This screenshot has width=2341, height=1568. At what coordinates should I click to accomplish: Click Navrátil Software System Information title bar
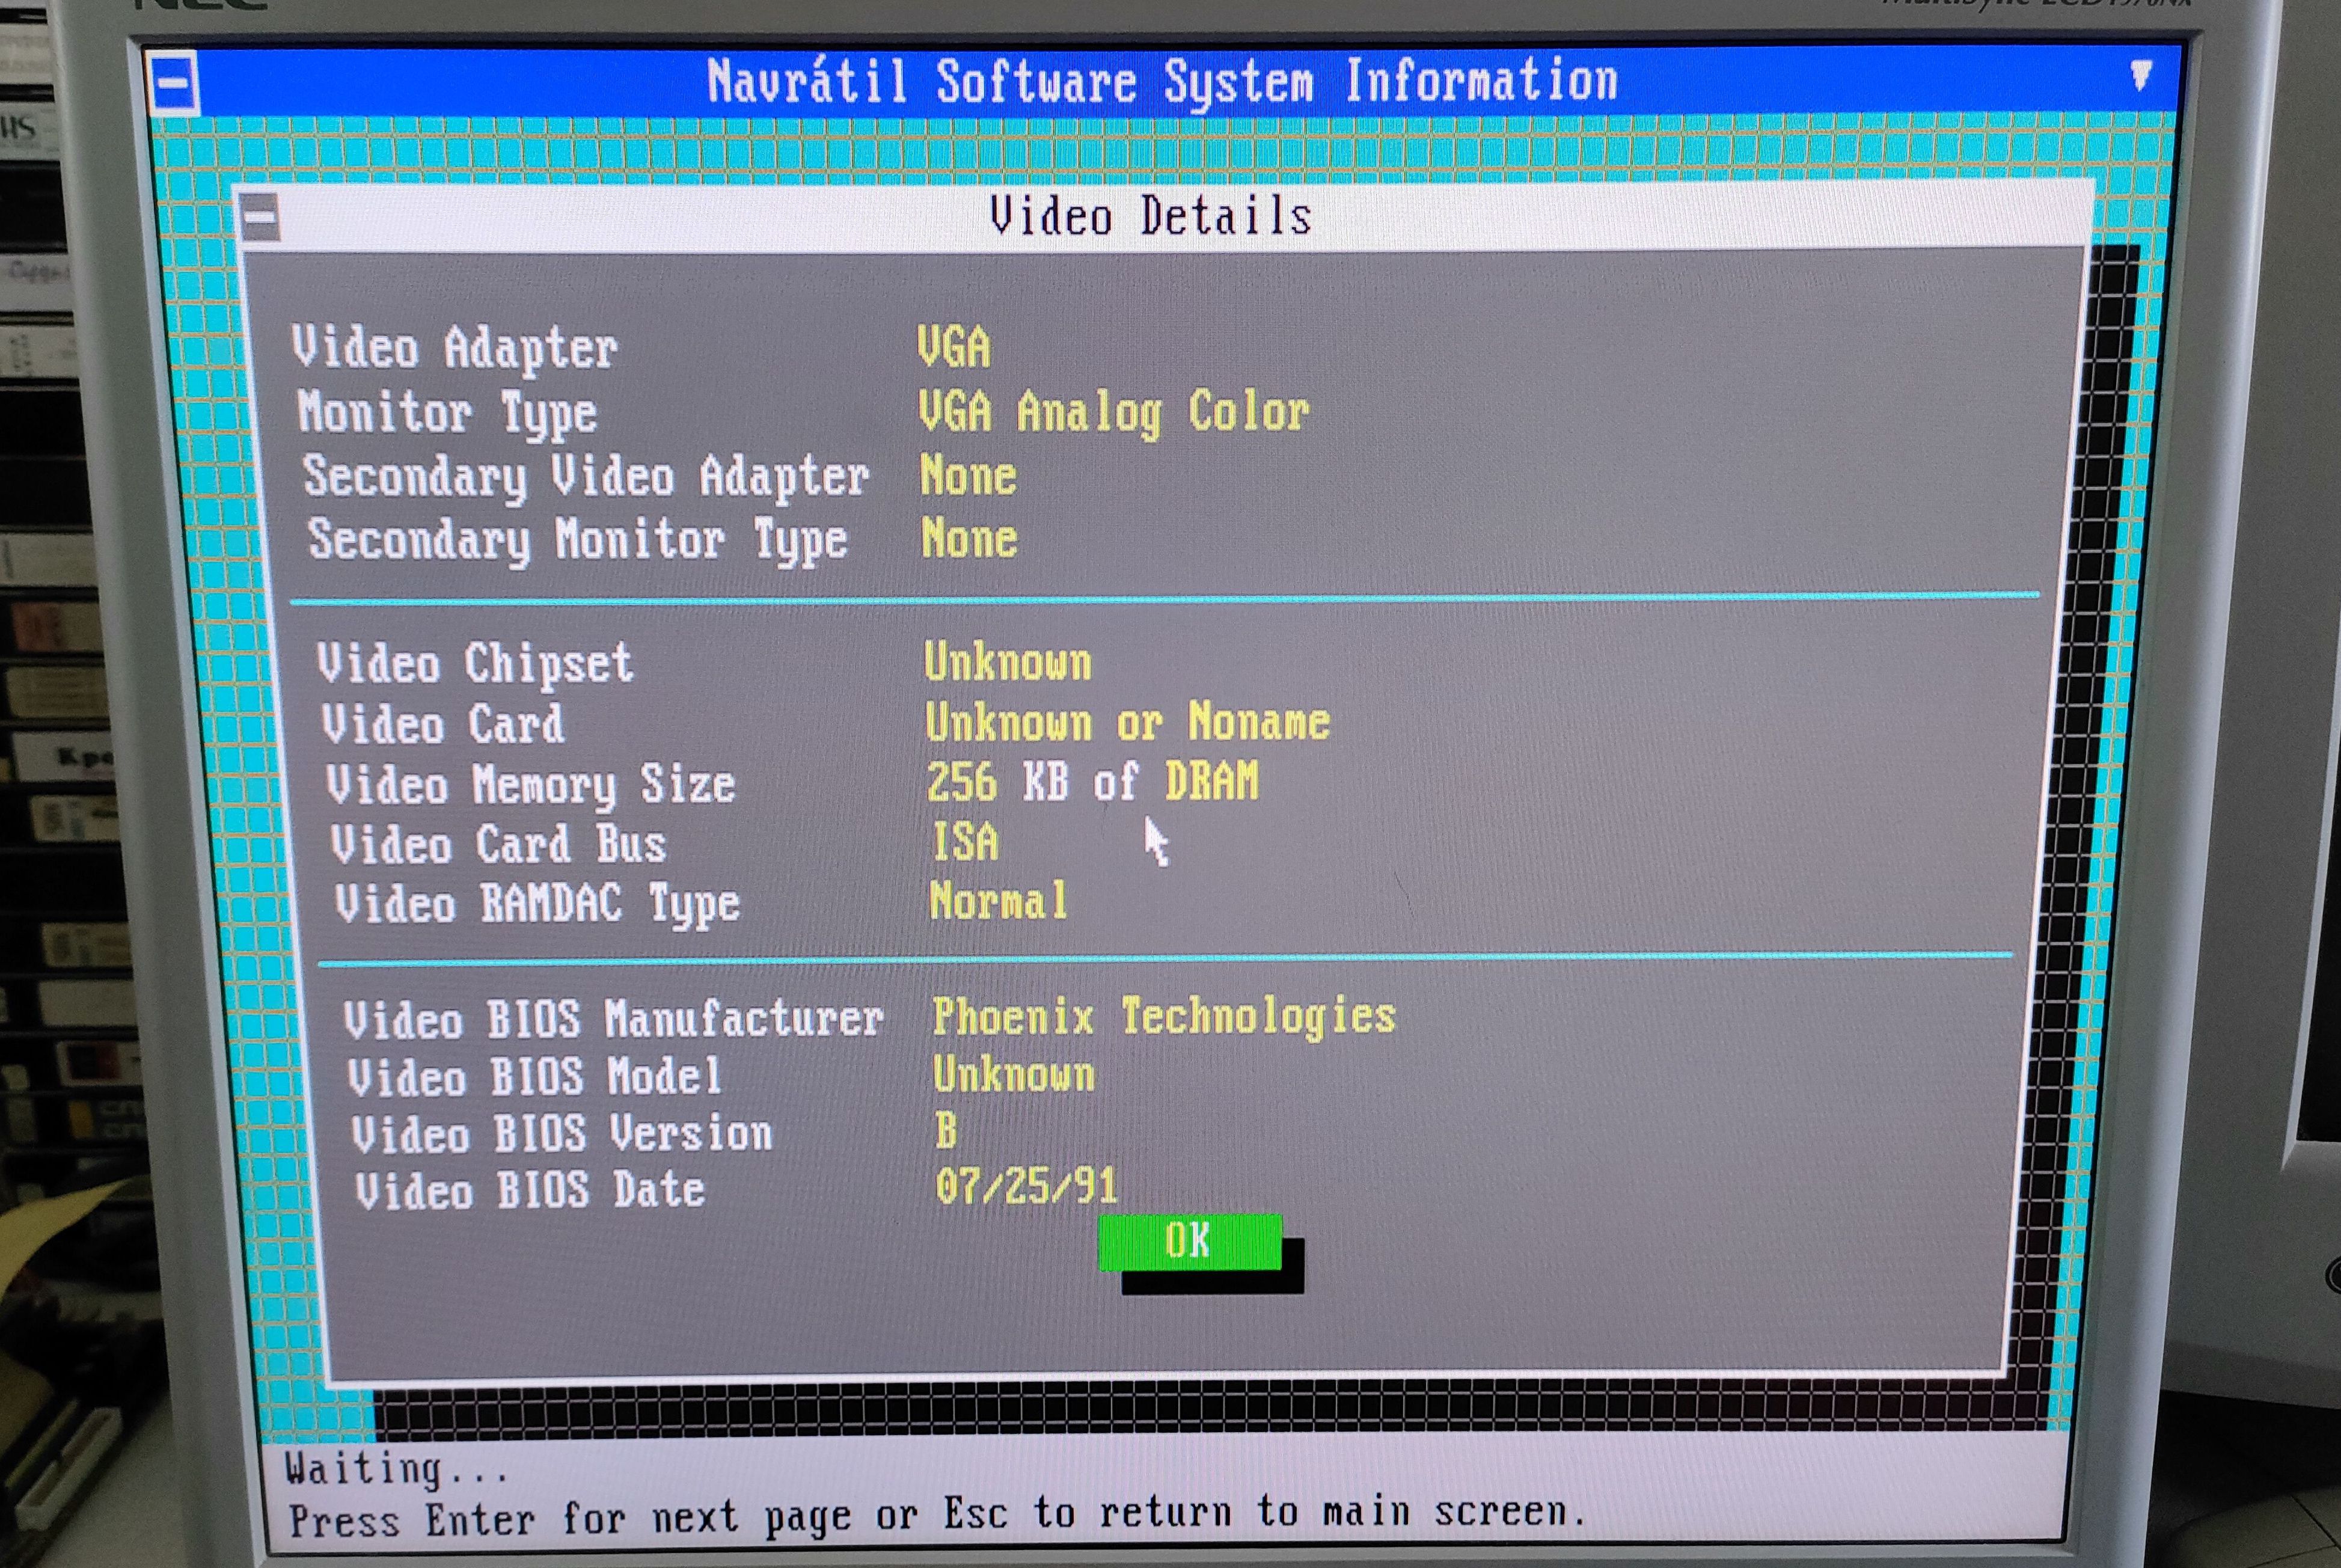point(1162,81)
